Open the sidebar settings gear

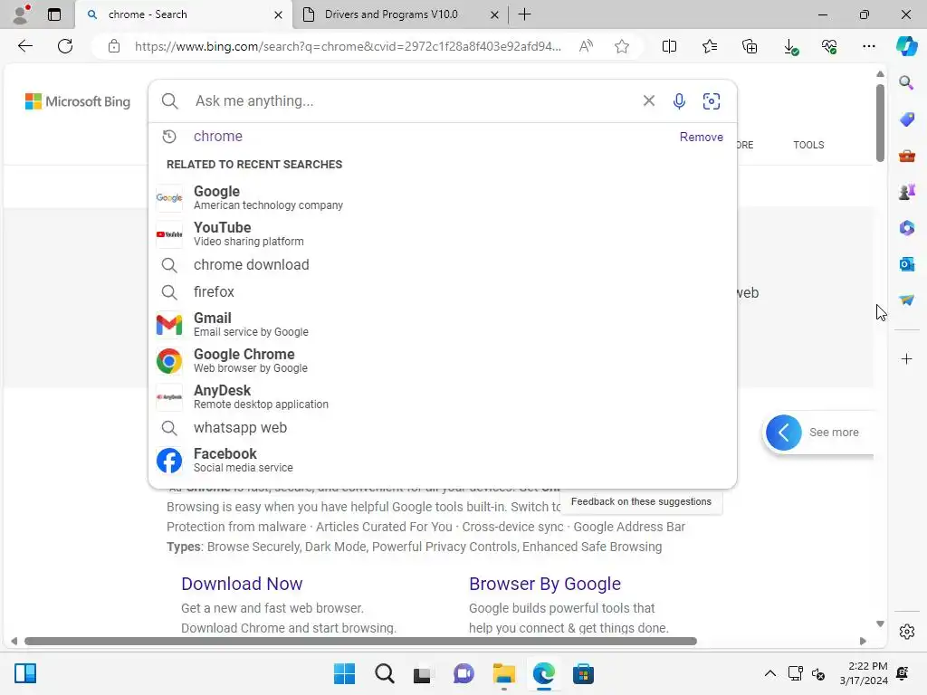pyautogui.click(x=906, y=631)
